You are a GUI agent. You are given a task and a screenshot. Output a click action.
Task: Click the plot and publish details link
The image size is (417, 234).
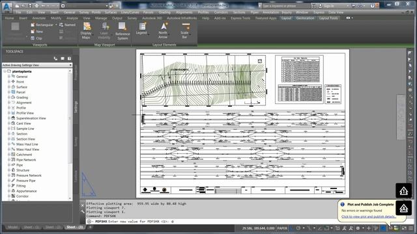369,216
